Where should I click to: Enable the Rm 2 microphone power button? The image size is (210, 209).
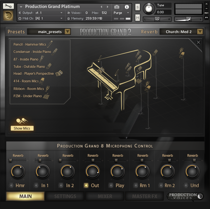(161, 185)
